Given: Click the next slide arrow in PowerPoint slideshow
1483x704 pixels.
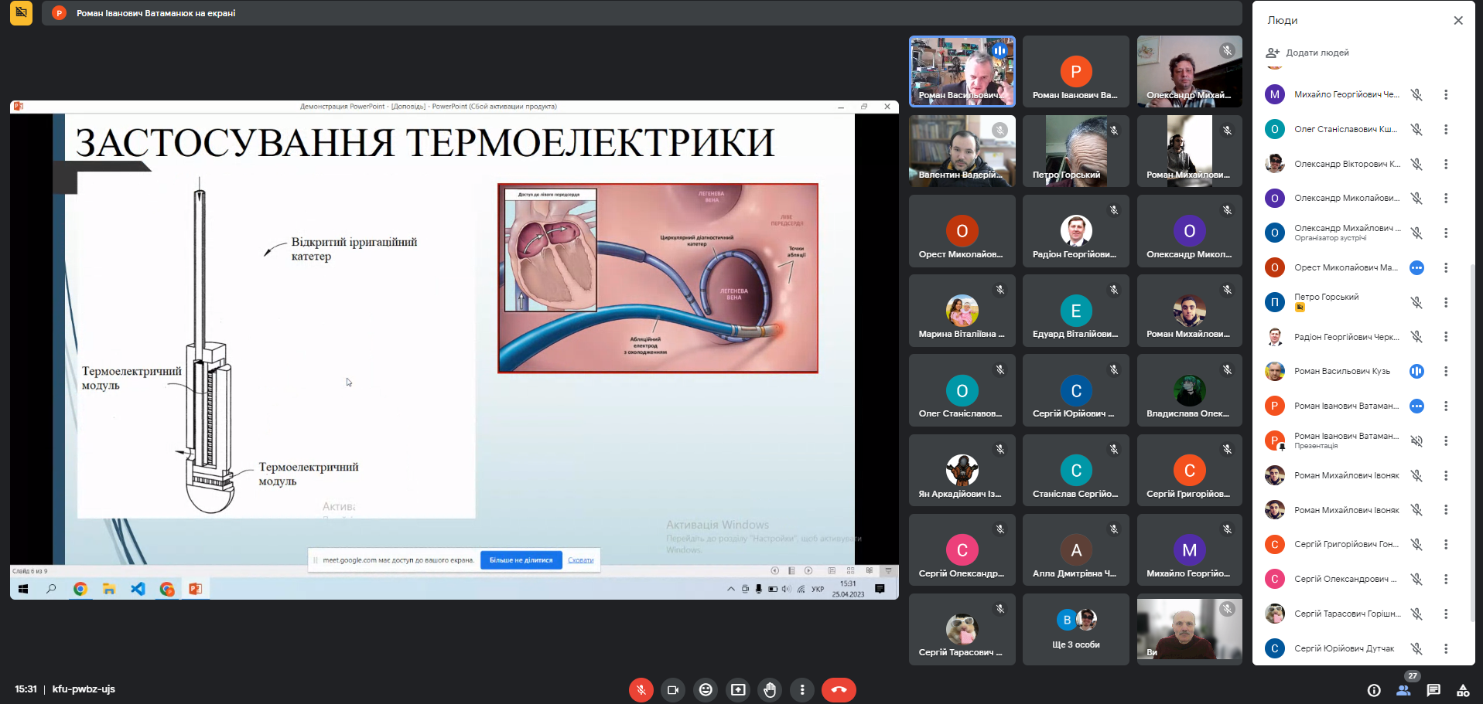Looking at the screenshot, I should [808, 571].
